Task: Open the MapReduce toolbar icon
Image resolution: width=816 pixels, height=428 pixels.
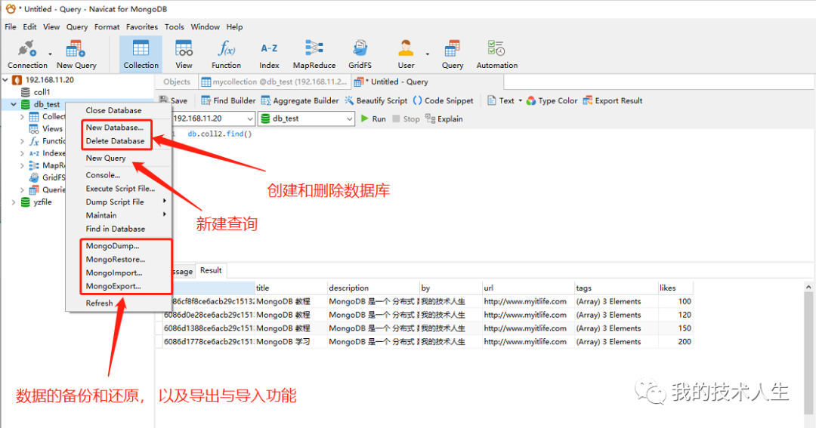Action: click(x=314, y=54)
